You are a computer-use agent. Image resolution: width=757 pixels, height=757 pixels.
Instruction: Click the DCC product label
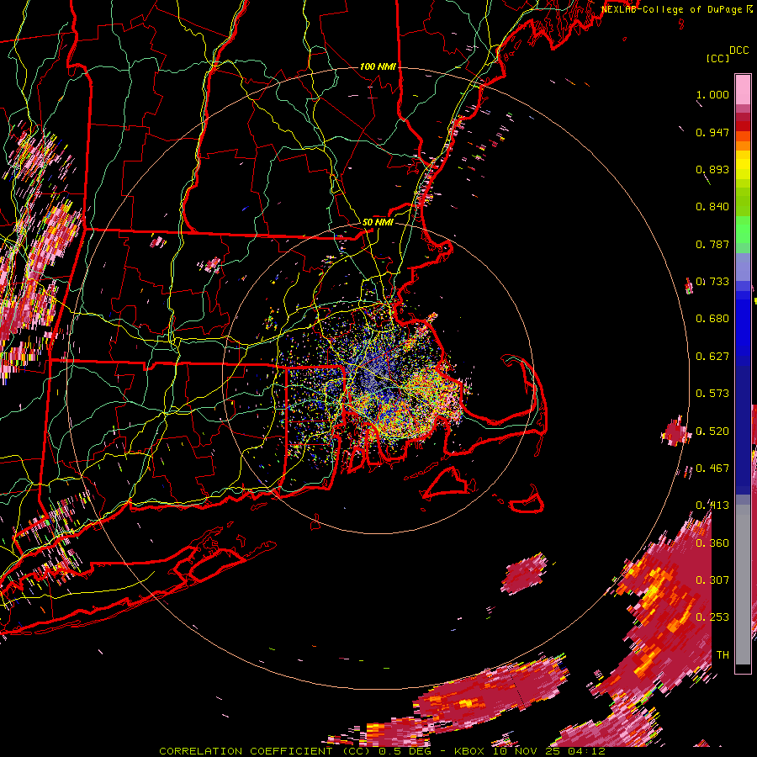(739, 50)
